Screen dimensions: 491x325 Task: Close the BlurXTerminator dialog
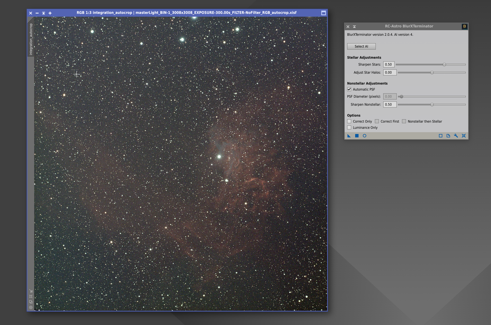tap(348, 27)
